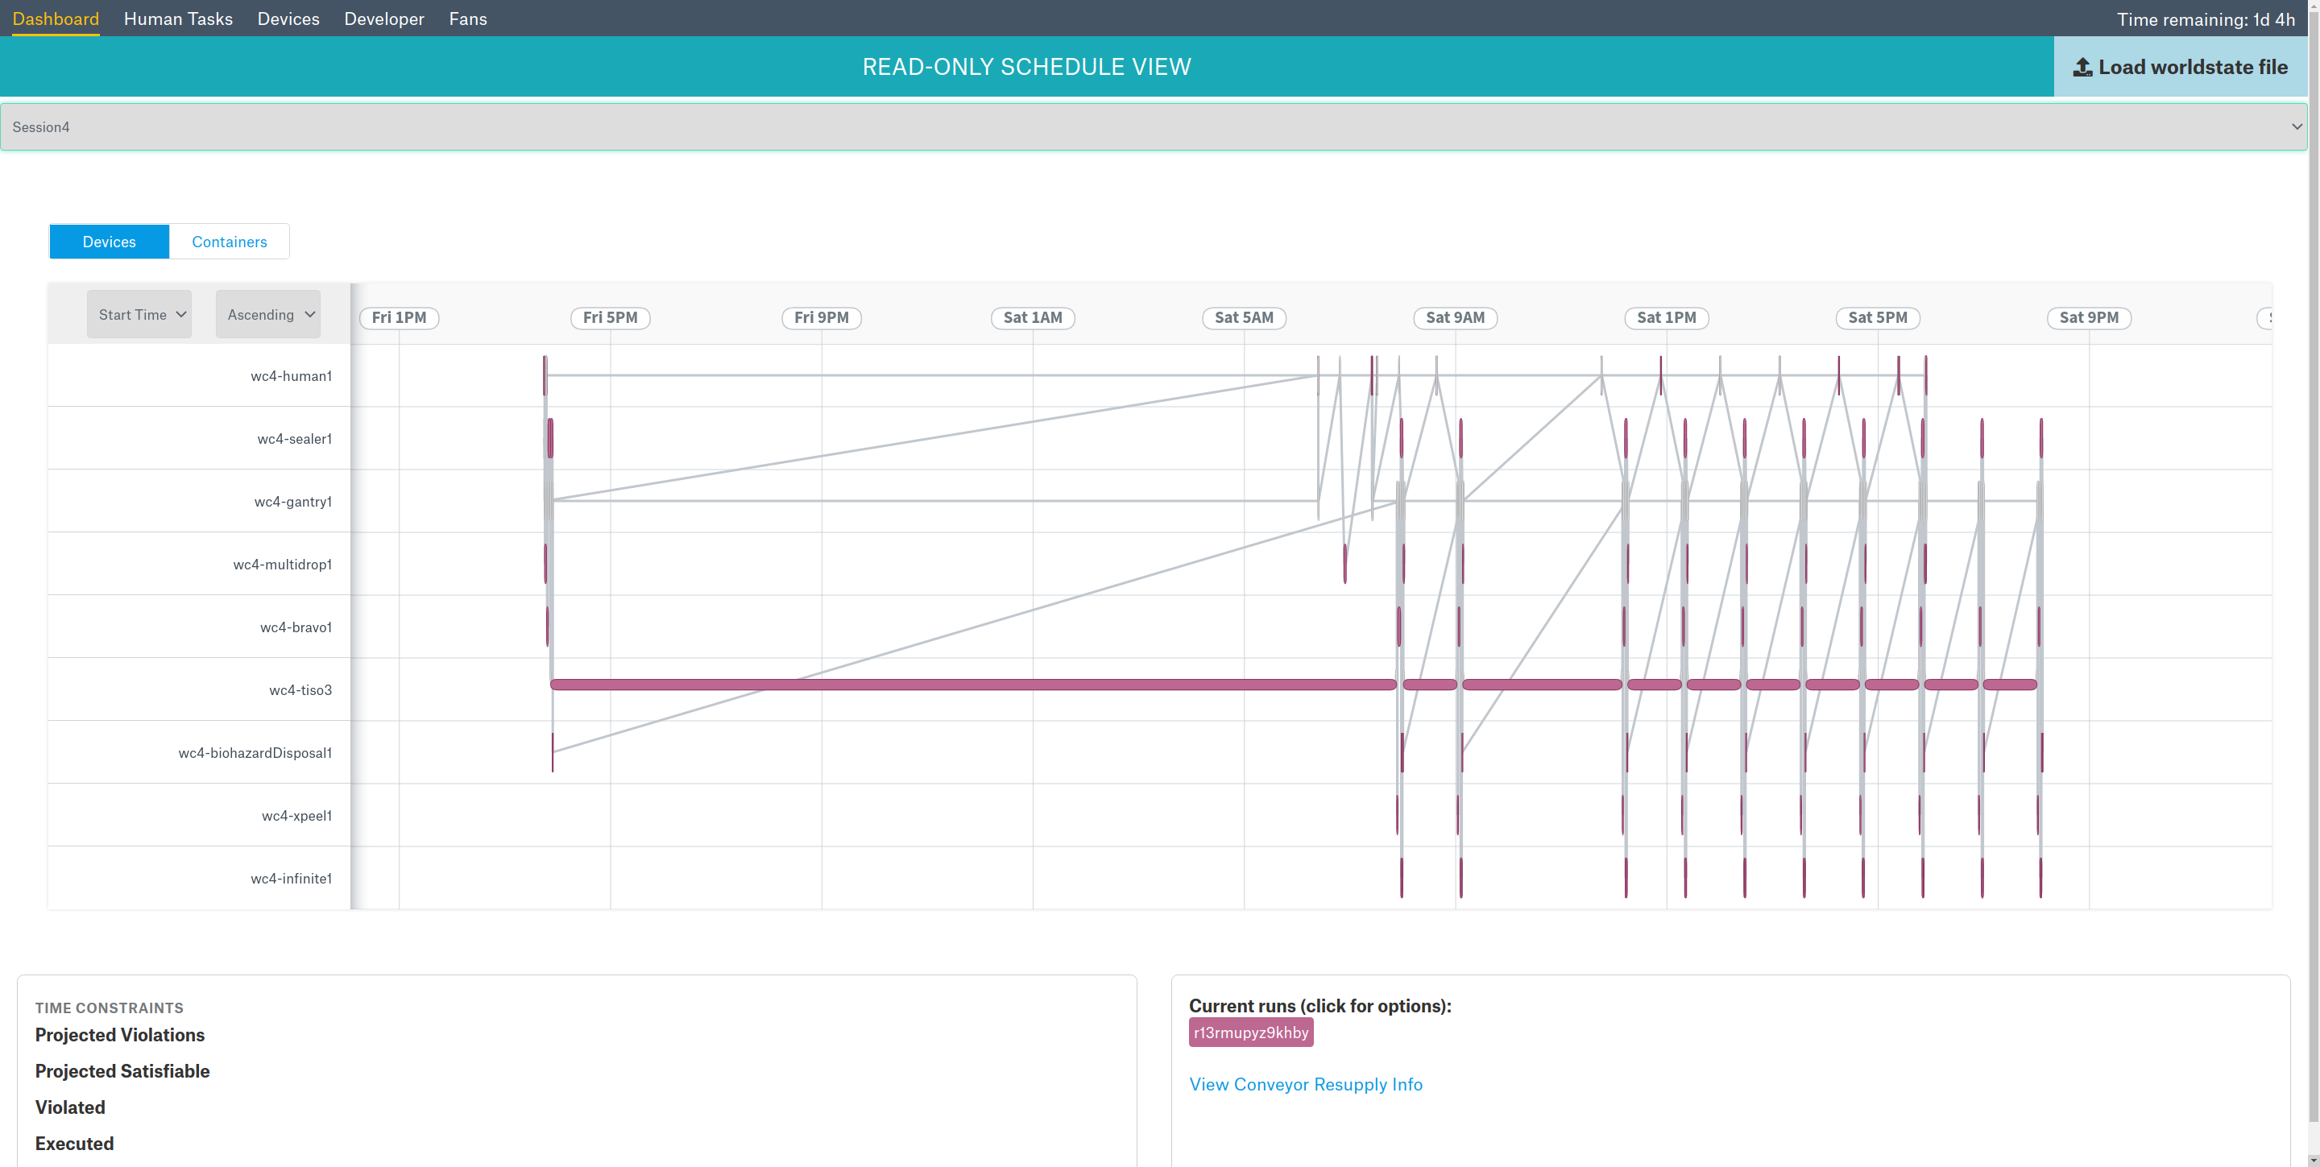
Task: Click the Sat 1PM timeline marker
Action: click(x=1665, y=318)
